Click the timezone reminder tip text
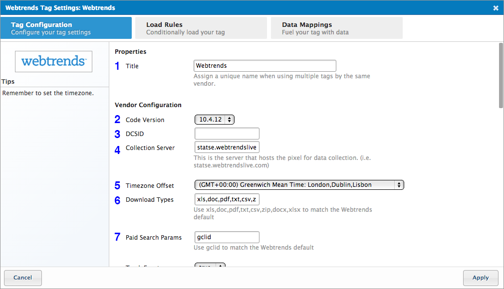 click(x=48, y=93)
